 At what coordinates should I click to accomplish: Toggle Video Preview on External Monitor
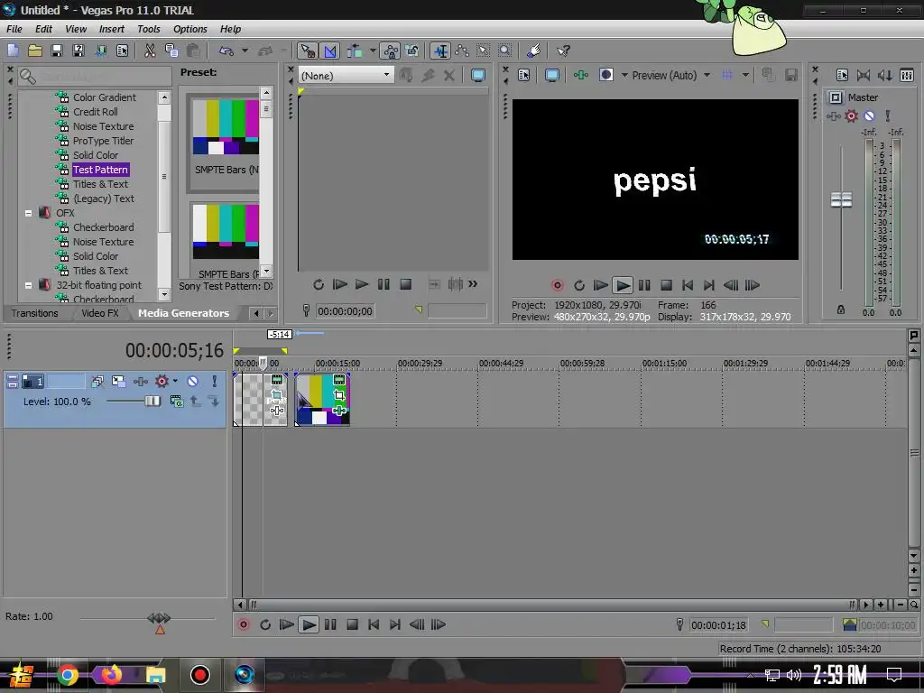pyautogui.click(x=552, y=75)
